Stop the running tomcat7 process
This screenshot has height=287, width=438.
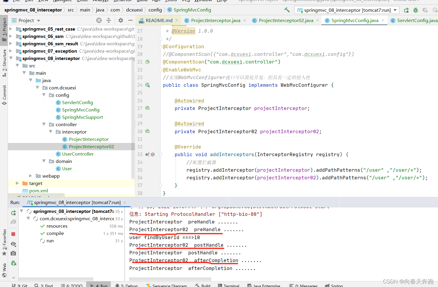click(13, 234)
